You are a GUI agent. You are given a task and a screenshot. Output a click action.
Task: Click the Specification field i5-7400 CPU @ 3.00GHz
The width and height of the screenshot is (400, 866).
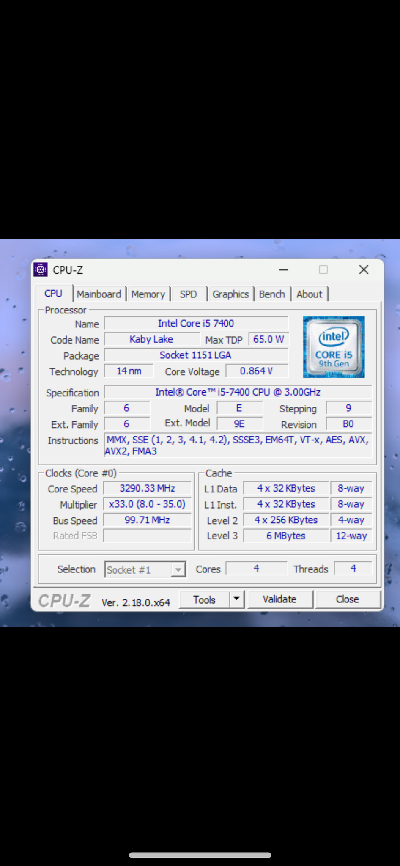click(238, 392)
